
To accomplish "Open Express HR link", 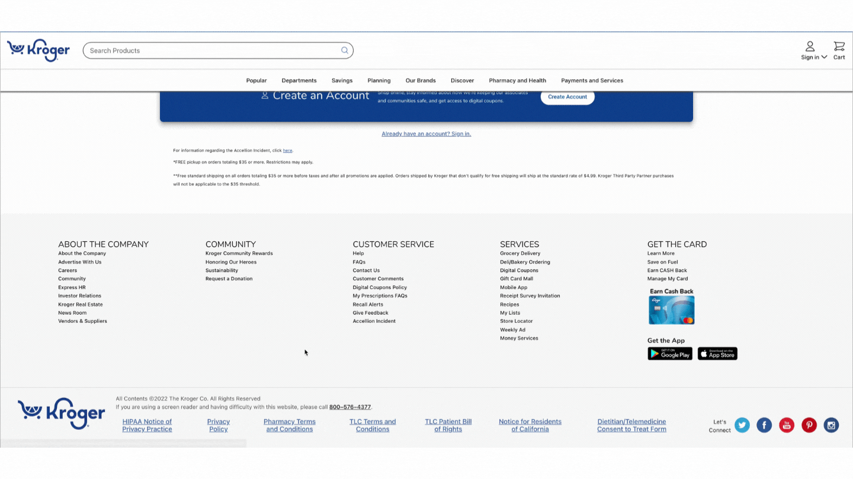I will [x=72, y=287].
